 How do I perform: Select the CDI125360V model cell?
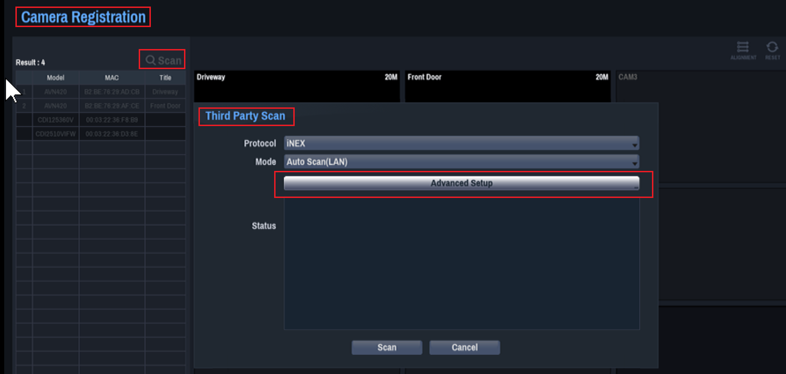pos(56,120)
